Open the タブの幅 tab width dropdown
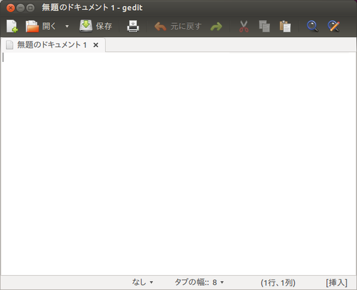Viewport: 357px width, 290px height. 199,282
